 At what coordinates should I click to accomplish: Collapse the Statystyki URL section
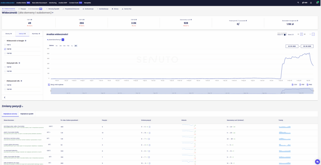click(5, 63)
